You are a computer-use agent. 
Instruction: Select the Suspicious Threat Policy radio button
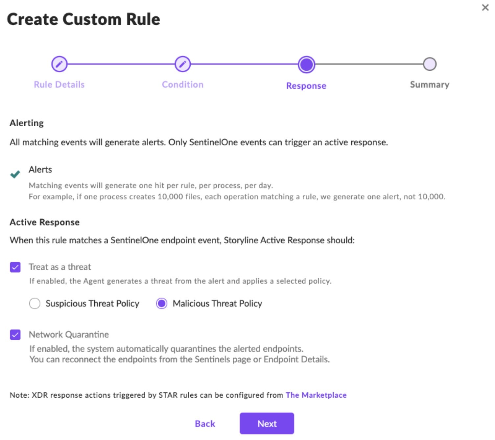point(35,304)
